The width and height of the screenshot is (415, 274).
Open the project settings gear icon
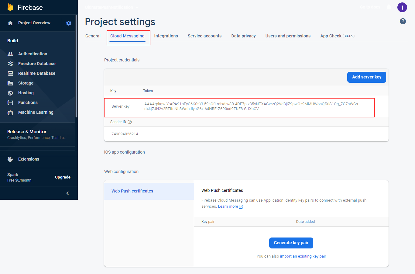pos(69,23)
